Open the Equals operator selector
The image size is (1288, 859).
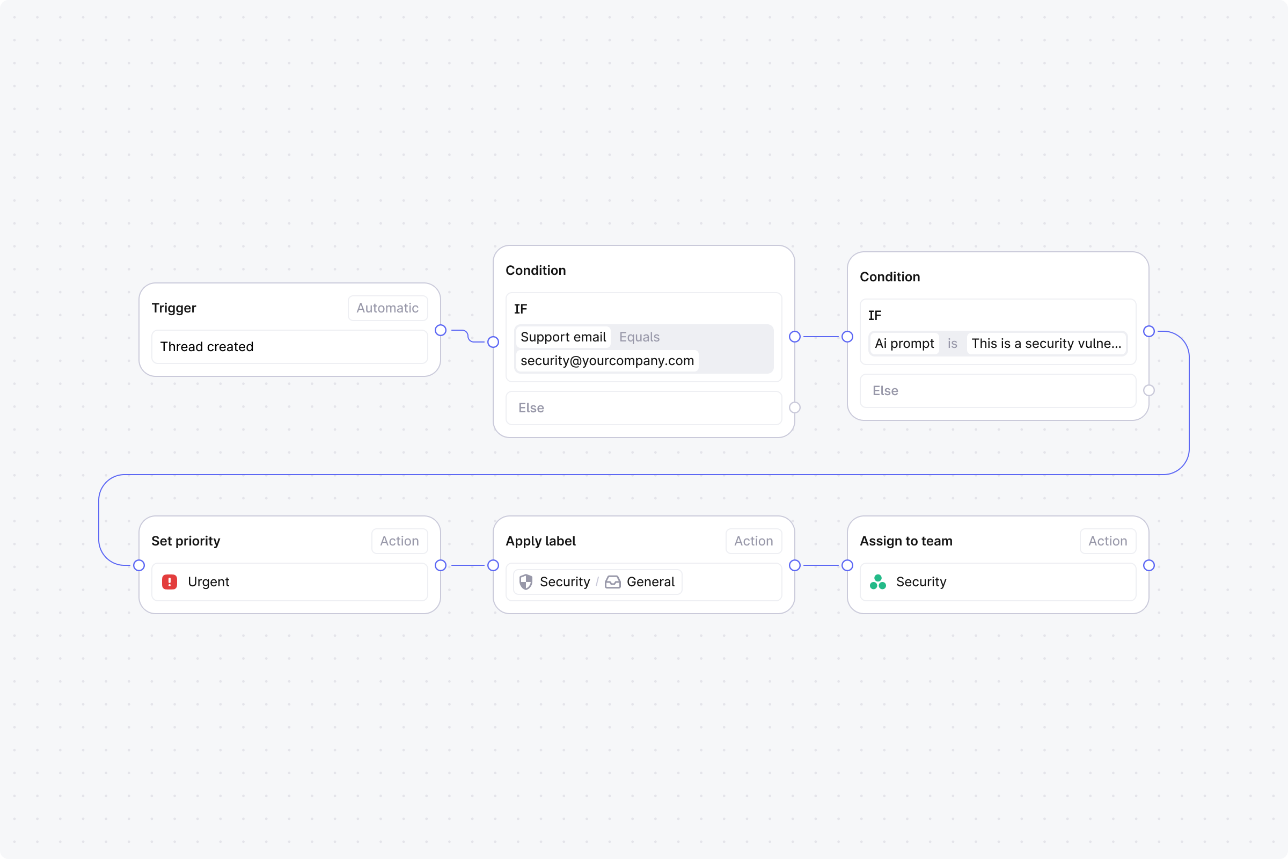pos(639,337)
